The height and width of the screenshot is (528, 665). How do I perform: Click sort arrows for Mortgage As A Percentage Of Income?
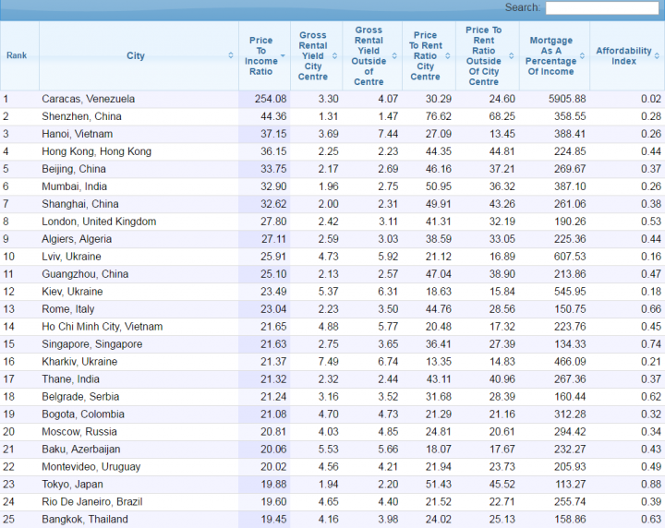click(x=582, y=55)
